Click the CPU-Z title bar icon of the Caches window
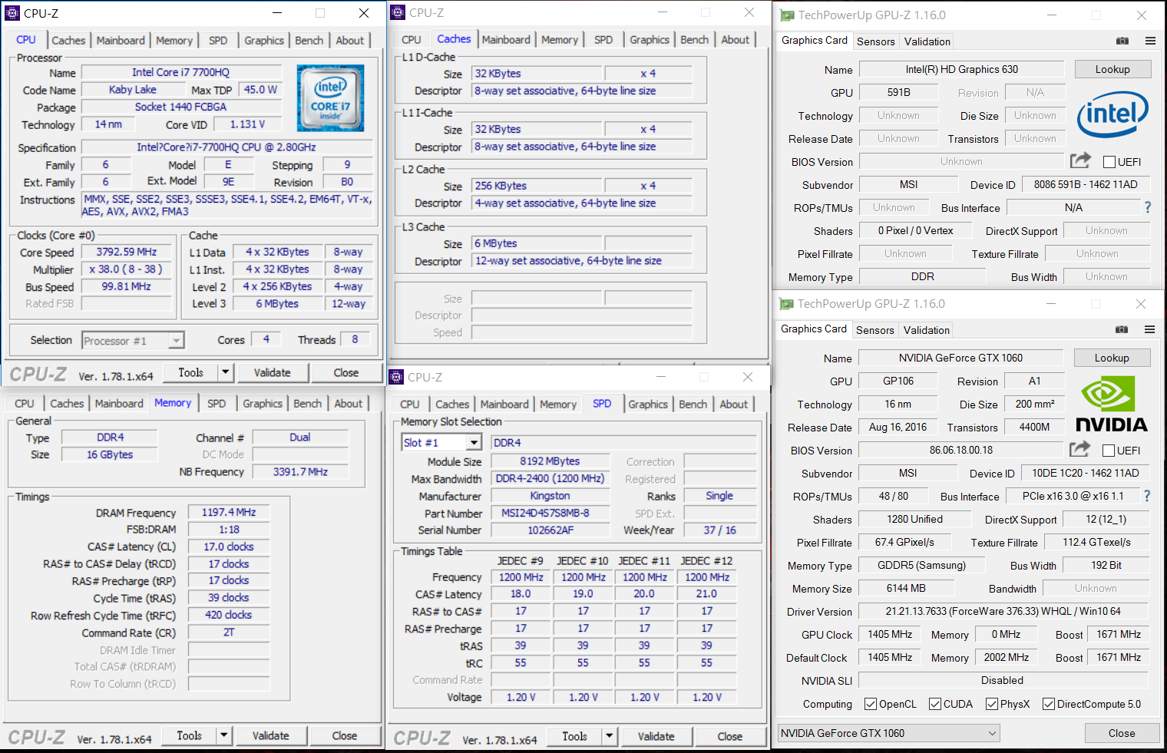Screen dimensions: 1167x753 pyautogui.click(x=397, y=12)
